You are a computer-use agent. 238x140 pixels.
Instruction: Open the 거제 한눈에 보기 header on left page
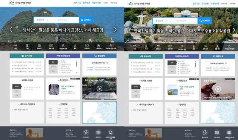(x=63, y=56)
